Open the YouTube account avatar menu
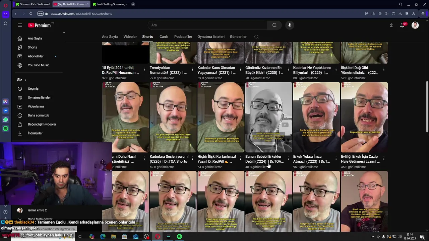 click(415, 25)
